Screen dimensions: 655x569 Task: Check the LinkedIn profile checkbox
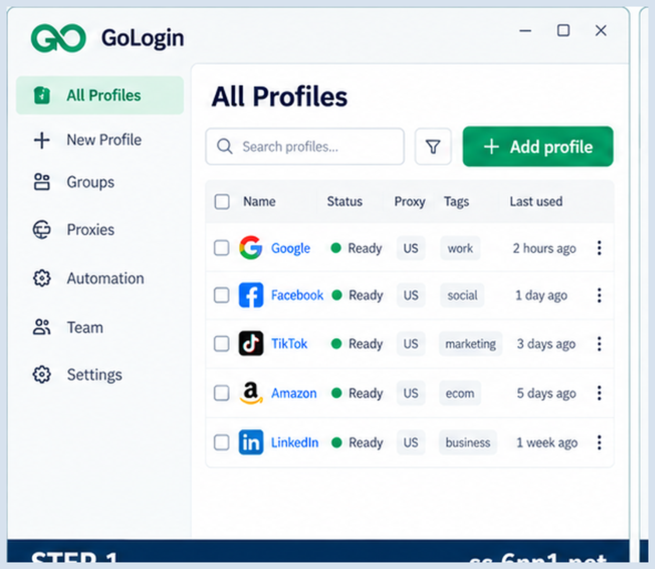tap(221, 442)
